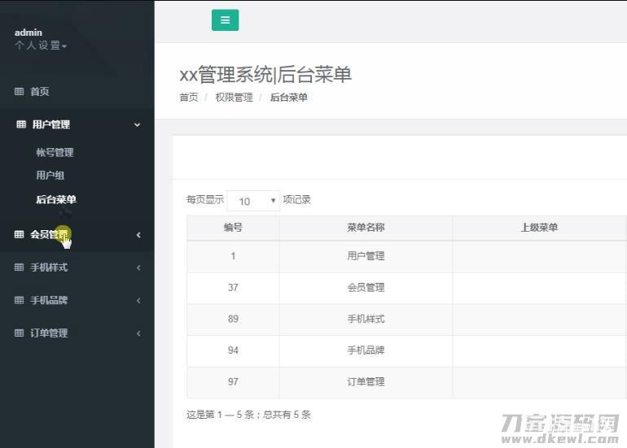Click the 权限管理 breadcrumb link

tap(234, 98)
